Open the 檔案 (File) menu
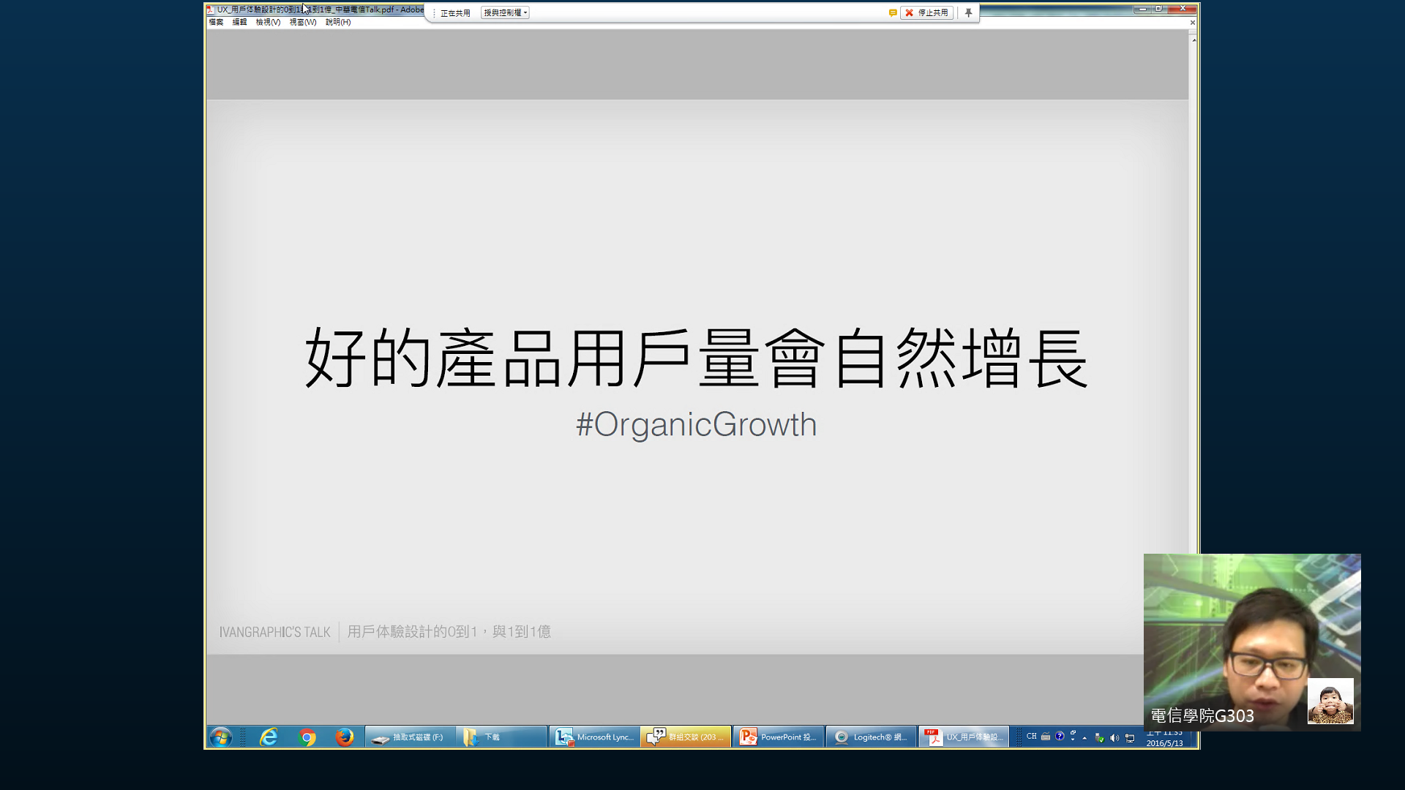The image size is (1405, 790). pyautogui.click(x=216, y=22)
